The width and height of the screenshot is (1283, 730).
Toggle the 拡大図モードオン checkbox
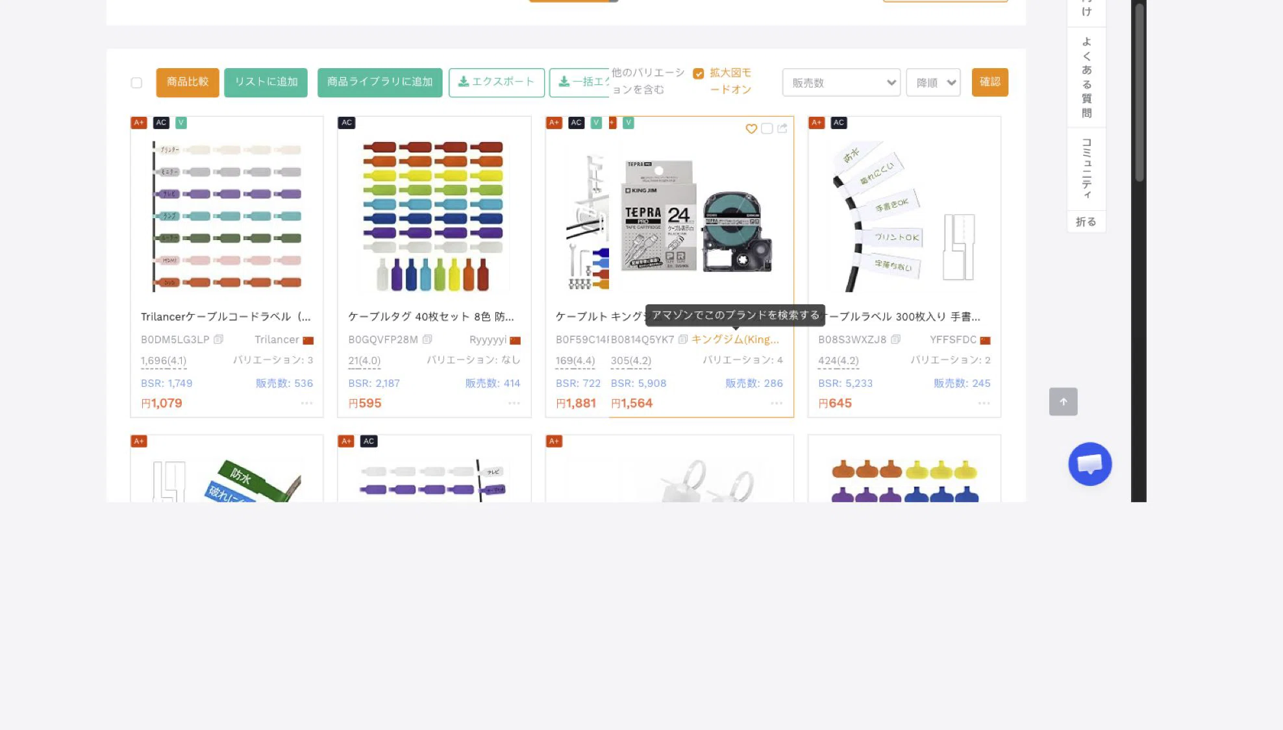699,74
